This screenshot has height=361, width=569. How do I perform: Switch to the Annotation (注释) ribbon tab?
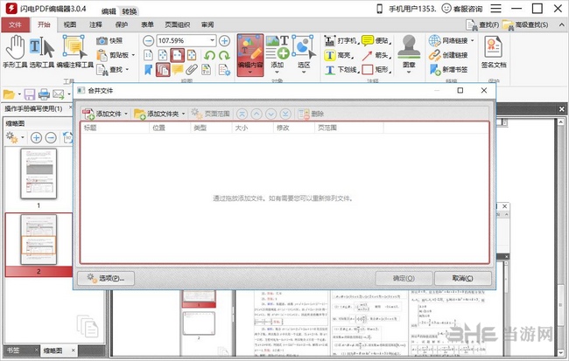95,24
